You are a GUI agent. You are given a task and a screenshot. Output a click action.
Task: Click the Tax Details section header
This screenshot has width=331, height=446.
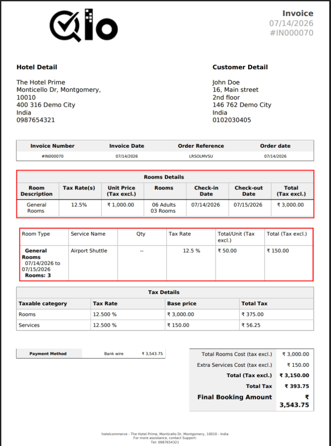point(164,292)
